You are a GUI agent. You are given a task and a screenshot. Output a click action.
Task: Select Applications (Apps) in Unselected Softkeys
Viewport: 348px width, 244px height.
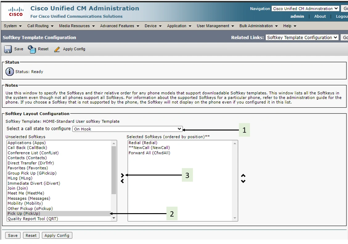[x=59, y=143]
